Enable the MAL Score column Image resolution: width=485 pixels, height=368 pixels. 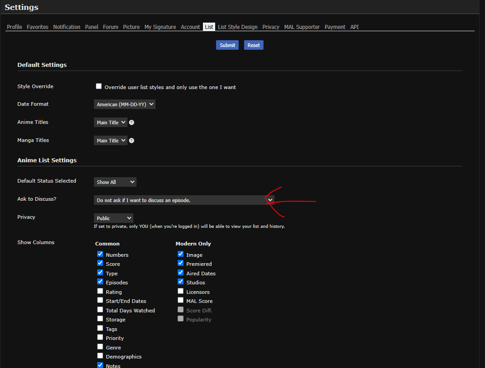[x=181, y=300]
